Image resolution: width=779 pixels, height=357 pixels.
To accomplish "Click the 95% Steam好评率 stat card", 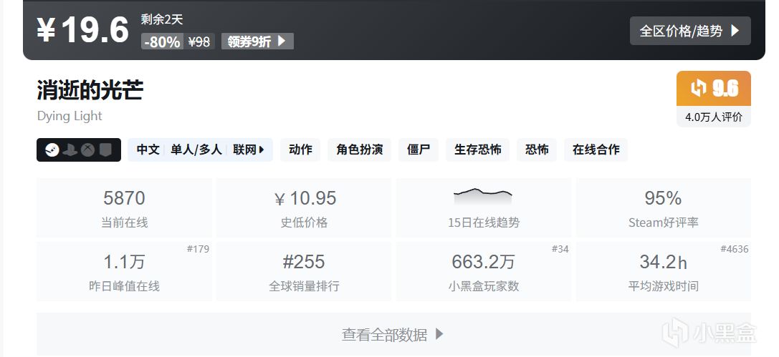I will [663, 207].
